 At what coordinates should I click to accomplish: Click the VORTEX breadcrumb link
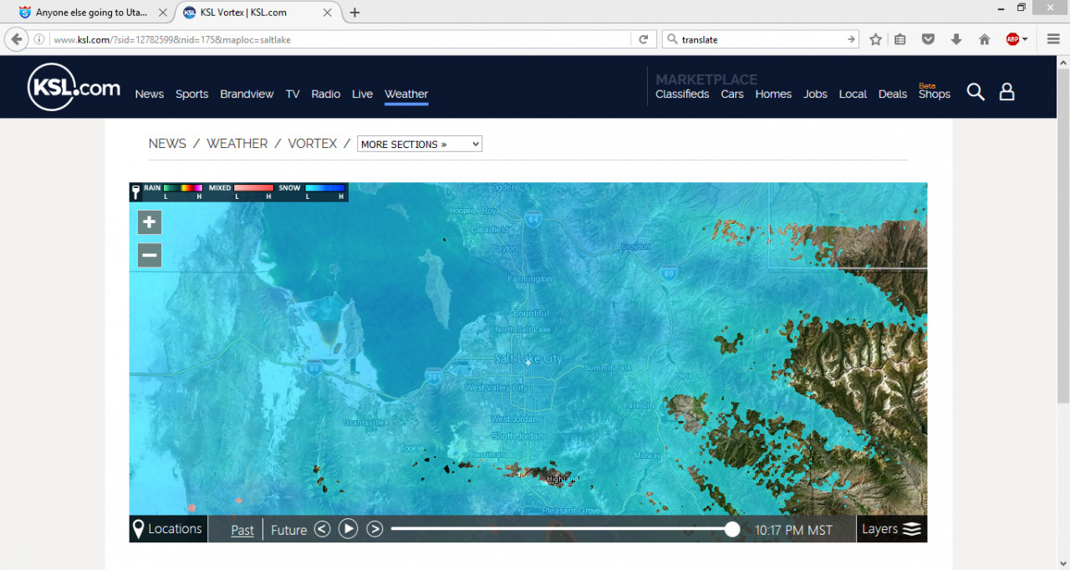tap(313, 144)
